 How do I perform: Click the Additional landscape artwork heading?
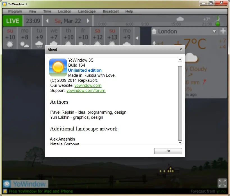(x=84, y=129)
